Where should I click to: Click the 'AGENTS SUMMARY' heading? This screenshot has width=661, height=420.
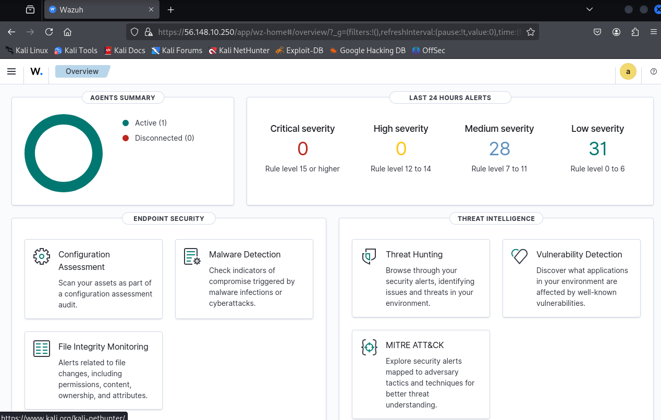click(123, 97)
